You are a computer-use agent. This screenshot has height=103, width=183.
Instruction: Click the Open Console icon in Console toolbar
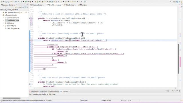coord(172,91)
